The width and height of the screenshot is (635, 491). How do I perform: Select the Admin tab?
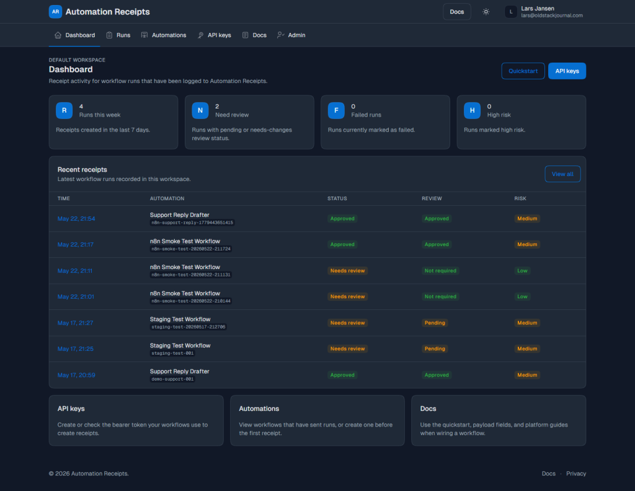pyautogui.click(x=291, y=35)
